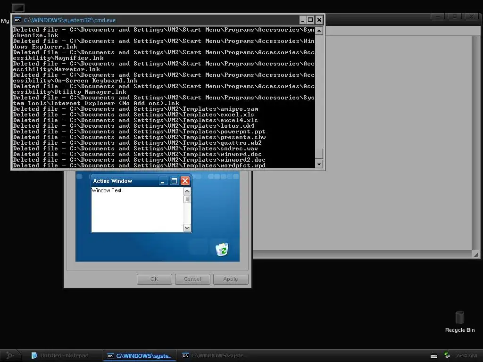Maximize the background gray window
483x362 pixels.
(455, 16)
